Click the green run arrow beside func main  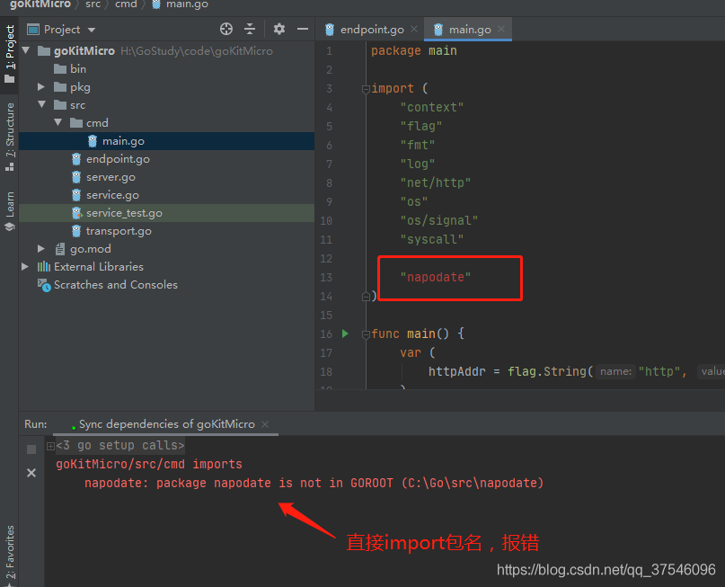[x=345, y=334]
